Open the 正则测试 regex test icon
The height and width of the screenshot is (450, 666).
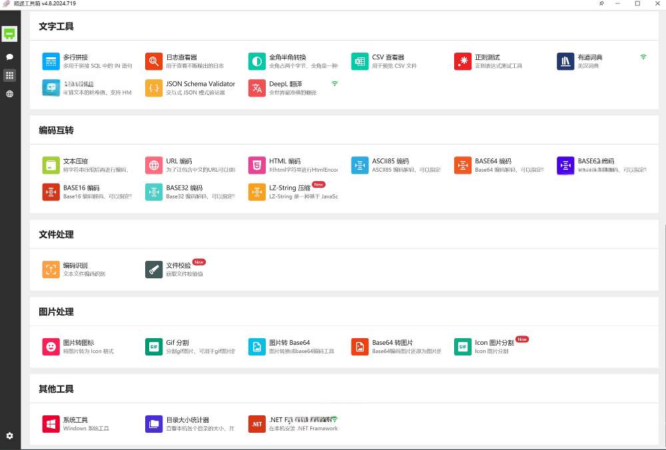462,61
